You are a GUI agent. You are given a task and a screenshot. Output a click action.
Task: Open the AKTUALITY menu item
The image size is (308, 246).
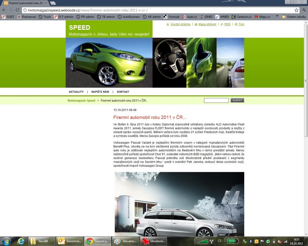(76, 92)
